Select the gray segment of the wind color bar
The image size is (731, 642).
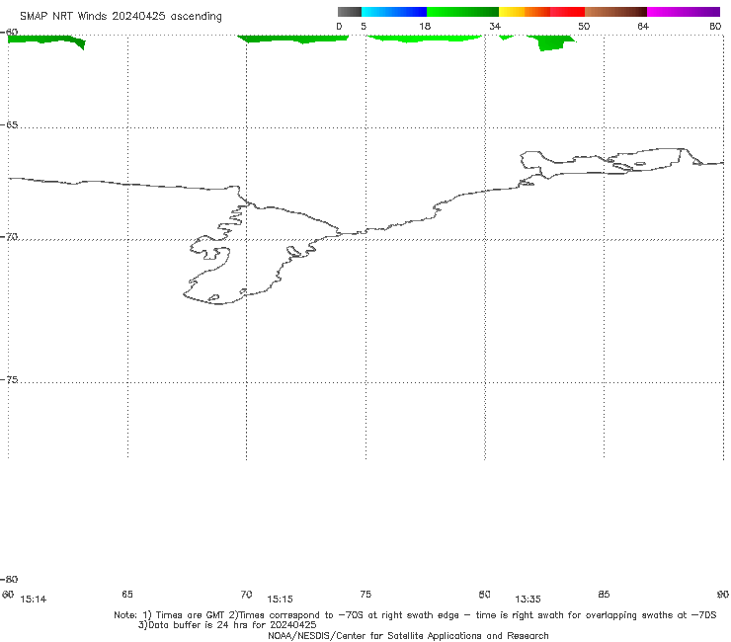[349, 12]
